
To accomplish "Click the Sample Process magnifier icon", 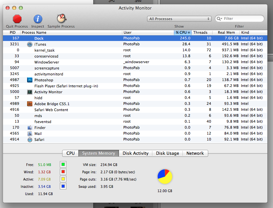I will [61, 19].
